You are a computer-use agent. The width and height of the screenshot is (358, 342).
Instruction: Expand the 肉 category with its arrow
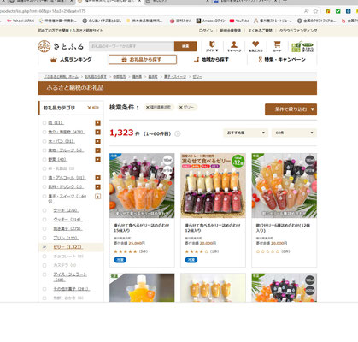[97, 123]
